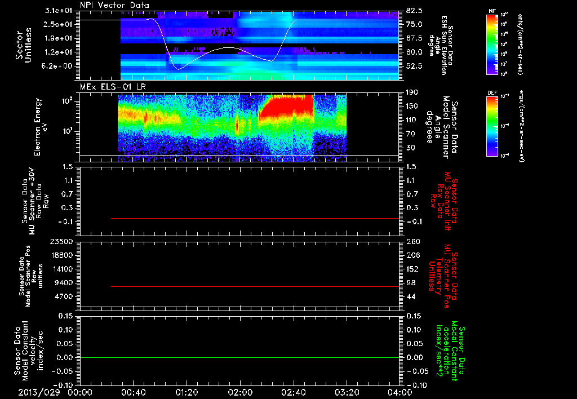Click the 206 telemetry tick value
This screenshot has width=577, height=399.
coord(413,255)
